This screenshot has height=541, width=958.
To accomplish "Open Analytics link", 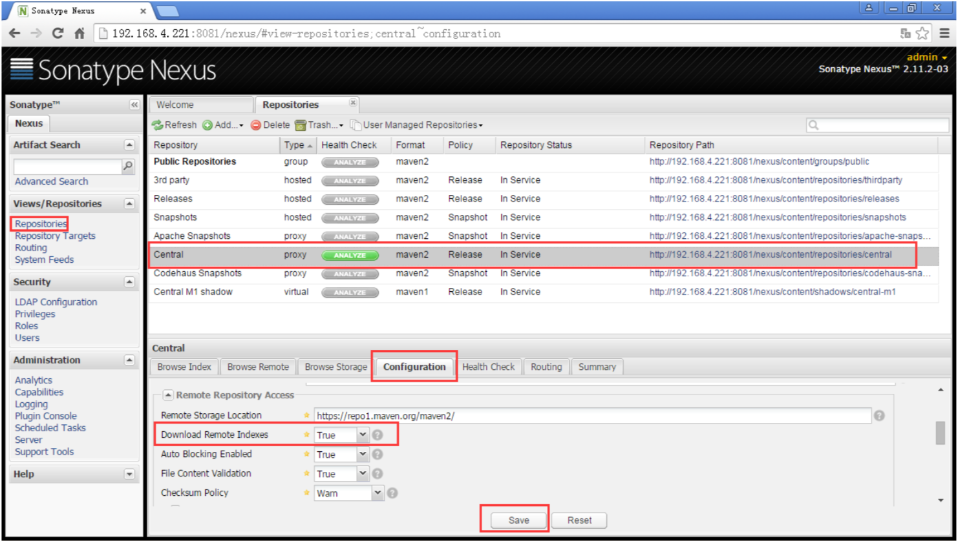I will click(x=34, y=380).
